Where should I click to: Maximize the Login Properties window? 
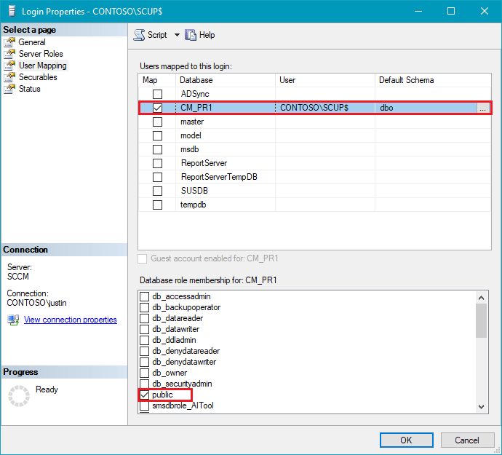tap(451, 11)
